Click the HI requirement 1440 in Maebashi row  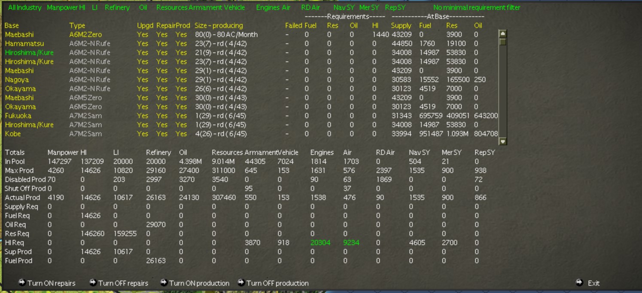[x=380, y=34]
